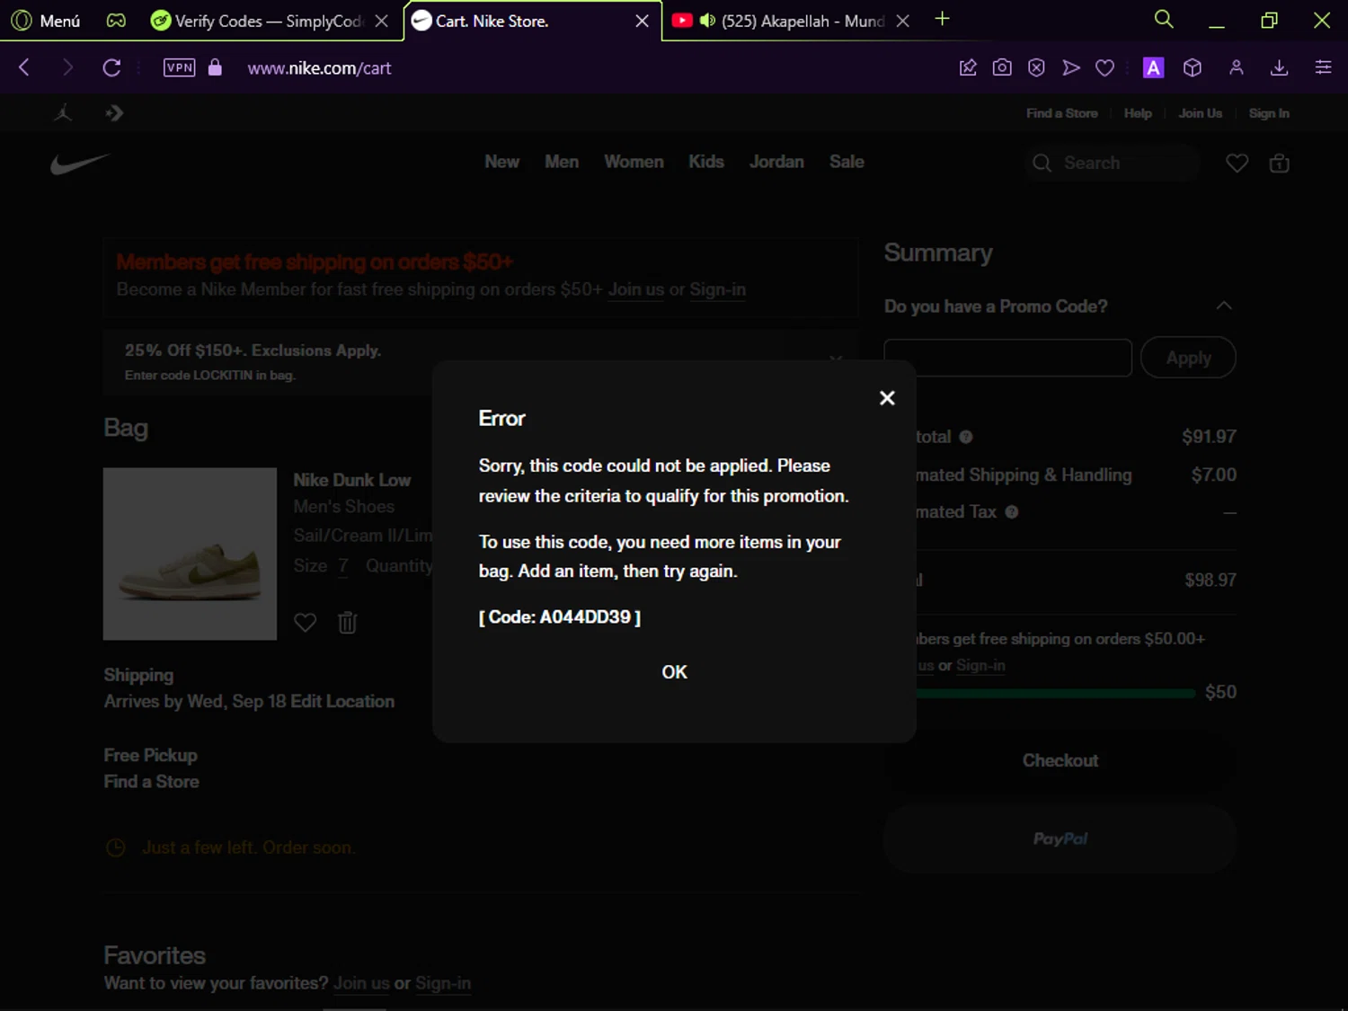
Task: Click Find a Store under Free Pickup
Action: [x=151, y=782]
